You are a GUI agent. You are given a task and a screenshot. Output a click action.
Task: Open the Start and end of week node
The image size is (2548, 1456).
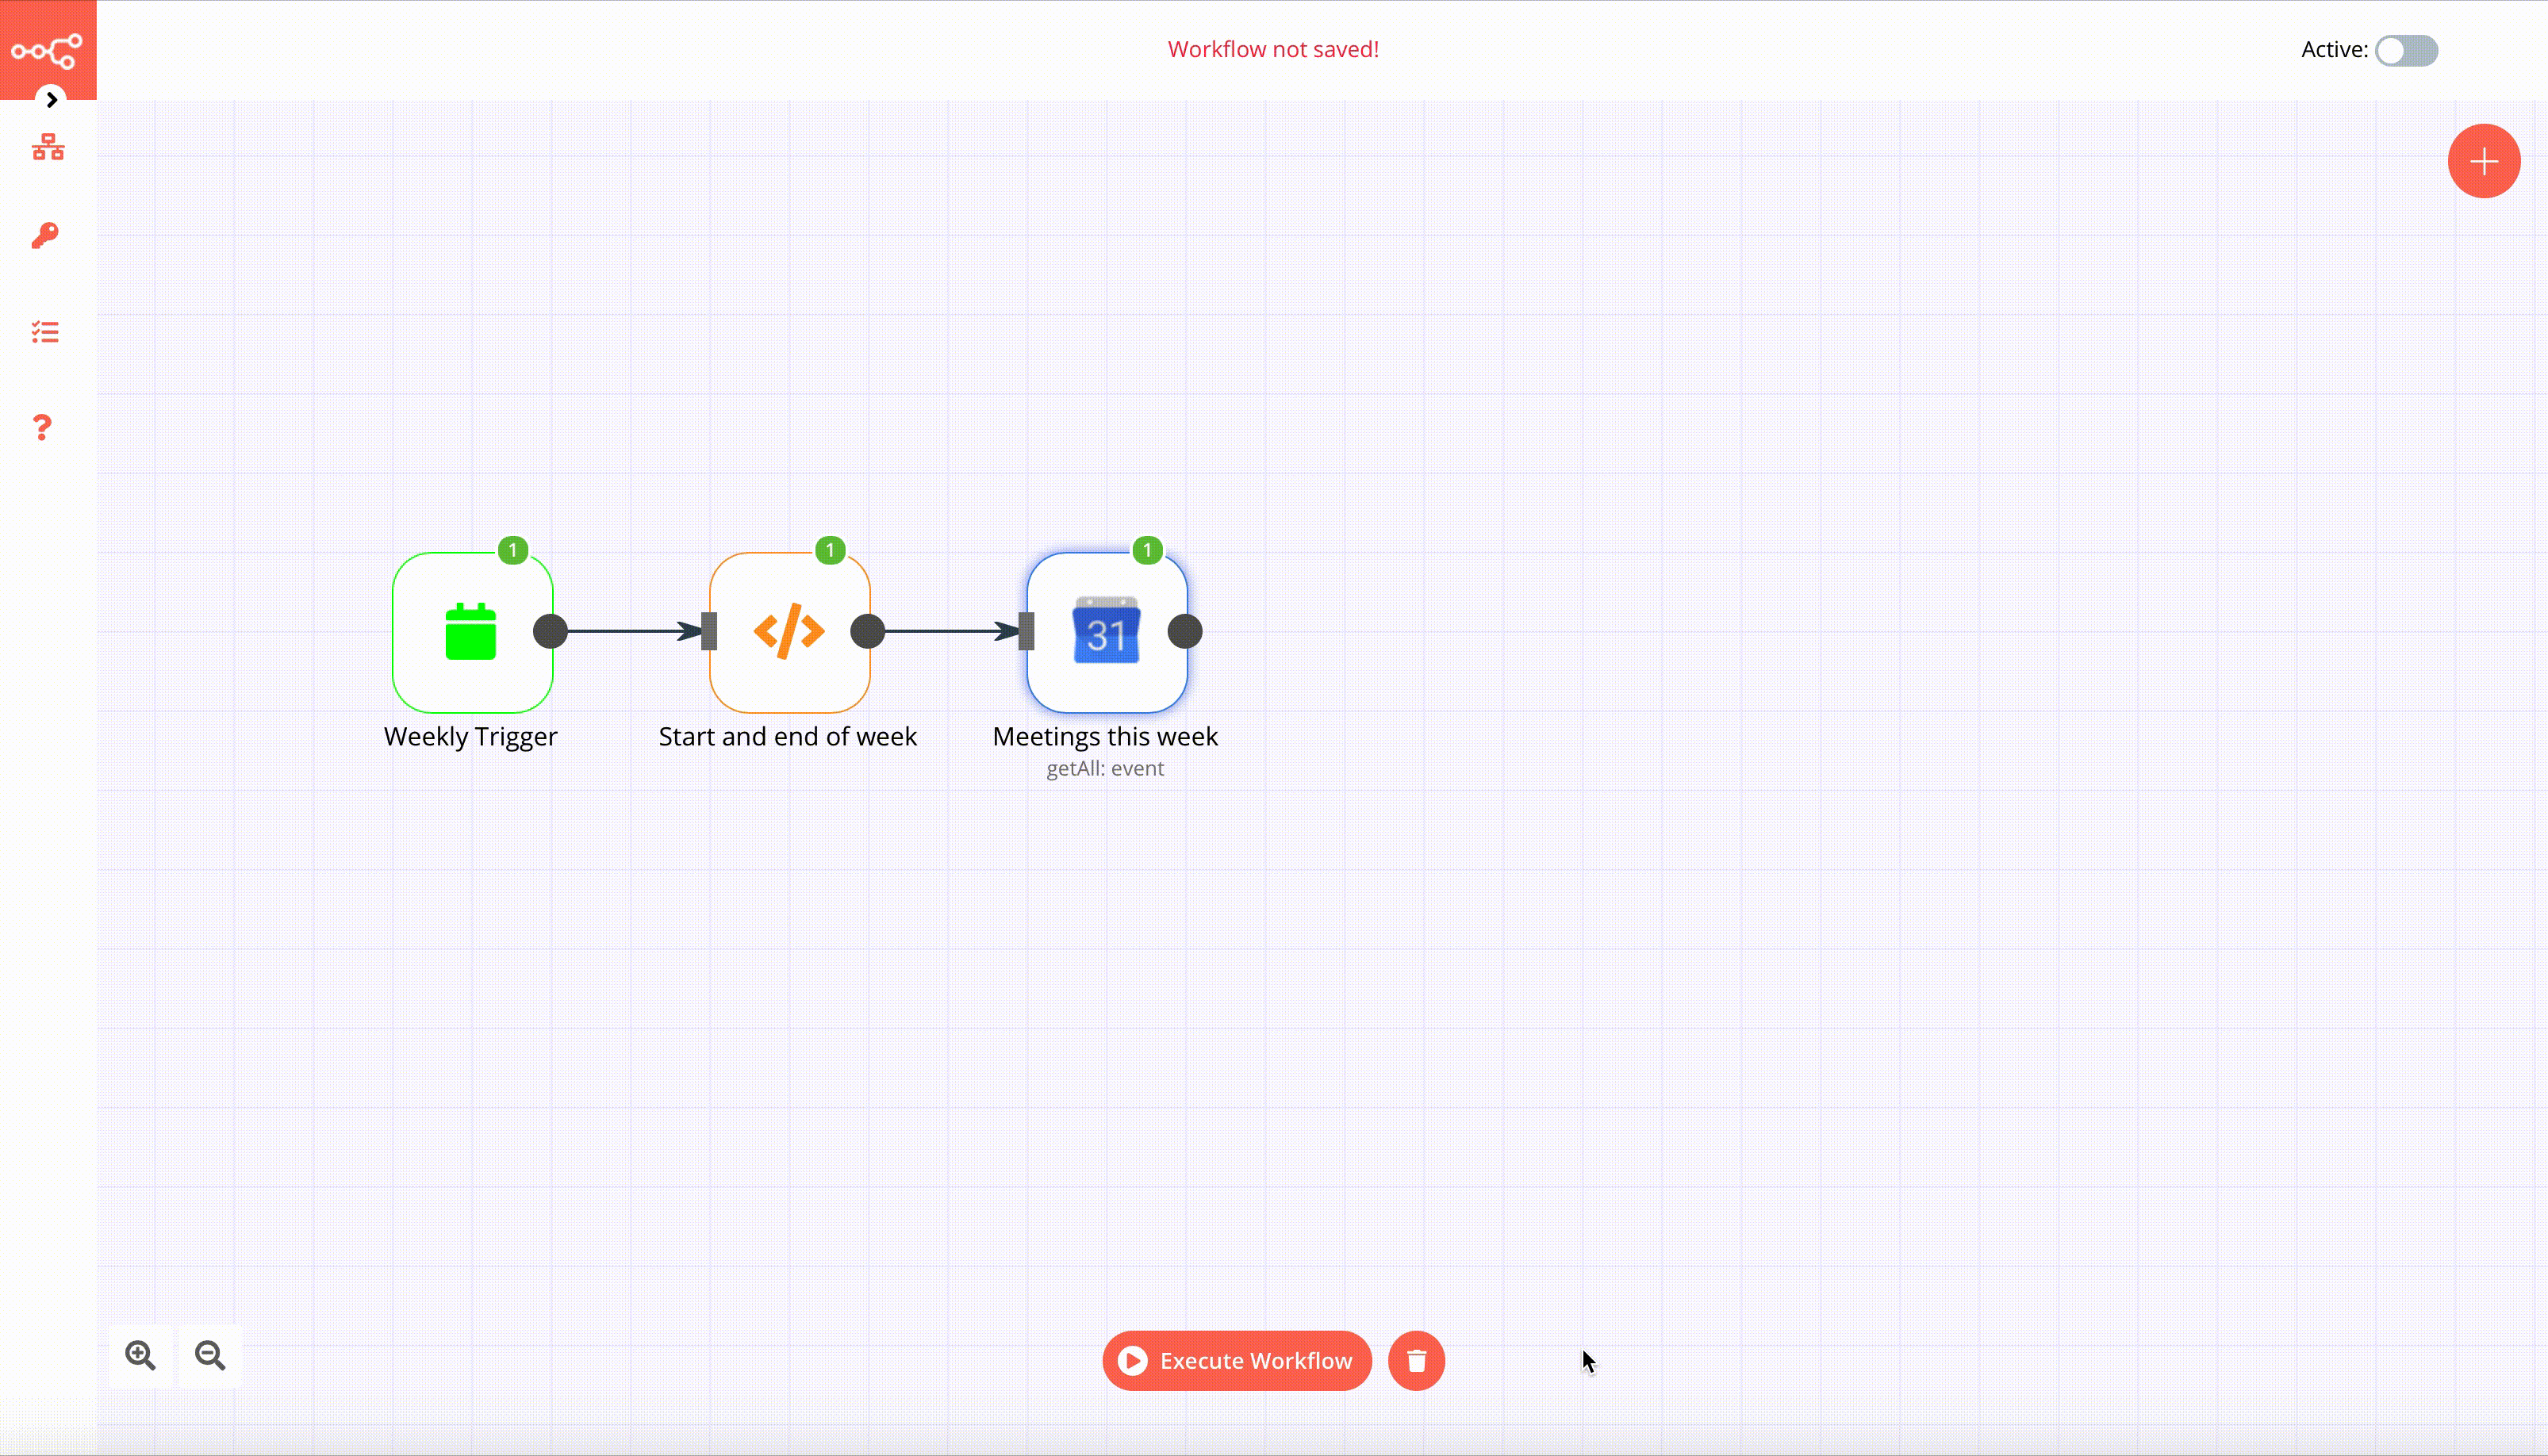(789, 631)
